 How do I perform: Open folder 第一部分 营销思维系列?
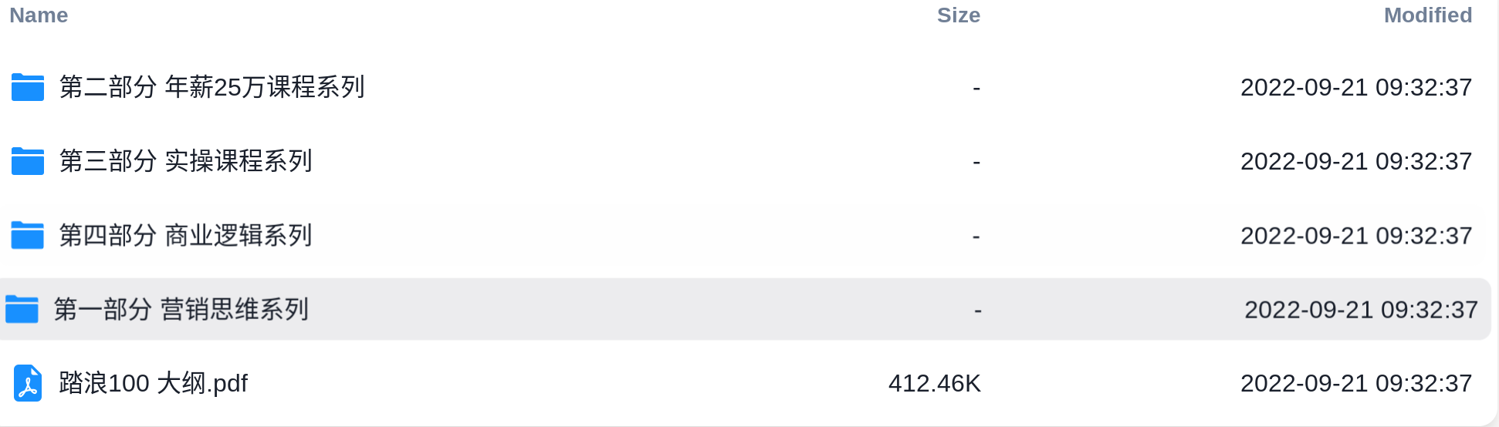pyautogui.click(x=181, y=309)
